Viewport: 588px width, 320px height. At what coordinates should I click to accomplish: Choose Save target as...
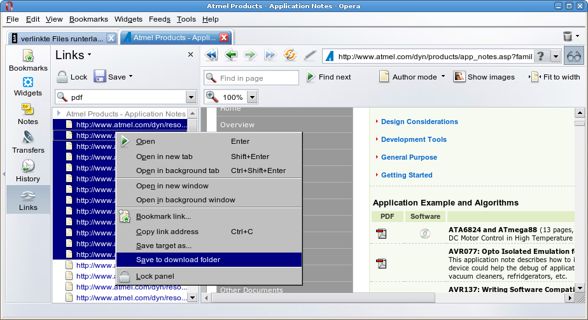point(209,246)
